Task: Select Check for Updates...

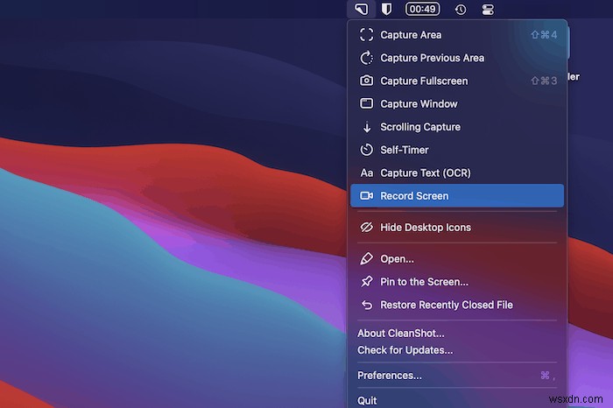Action: 457,349
